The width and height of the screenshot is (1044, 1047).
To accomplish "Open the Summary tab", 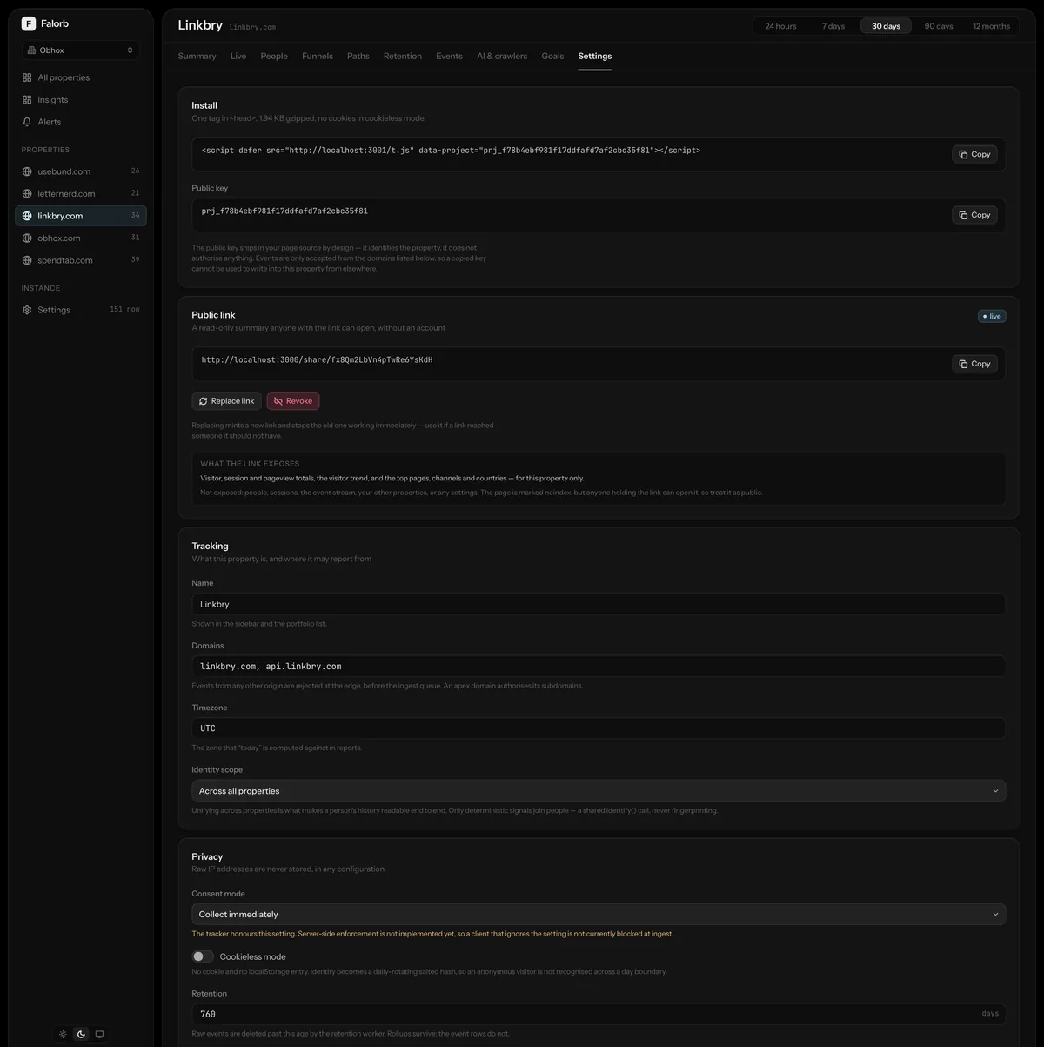I will coord(197,56).
